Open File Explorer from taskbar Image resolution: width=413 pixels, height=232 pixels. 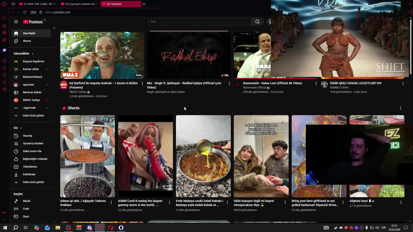point(58,228)
